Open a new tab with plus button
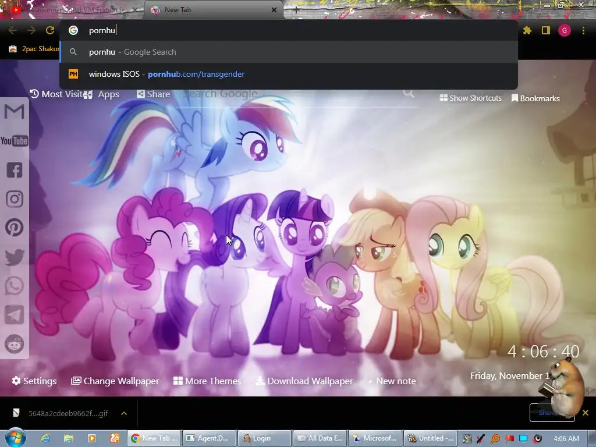Image resolution: width=596 pixels, height=447 pixels. [296, 10]
